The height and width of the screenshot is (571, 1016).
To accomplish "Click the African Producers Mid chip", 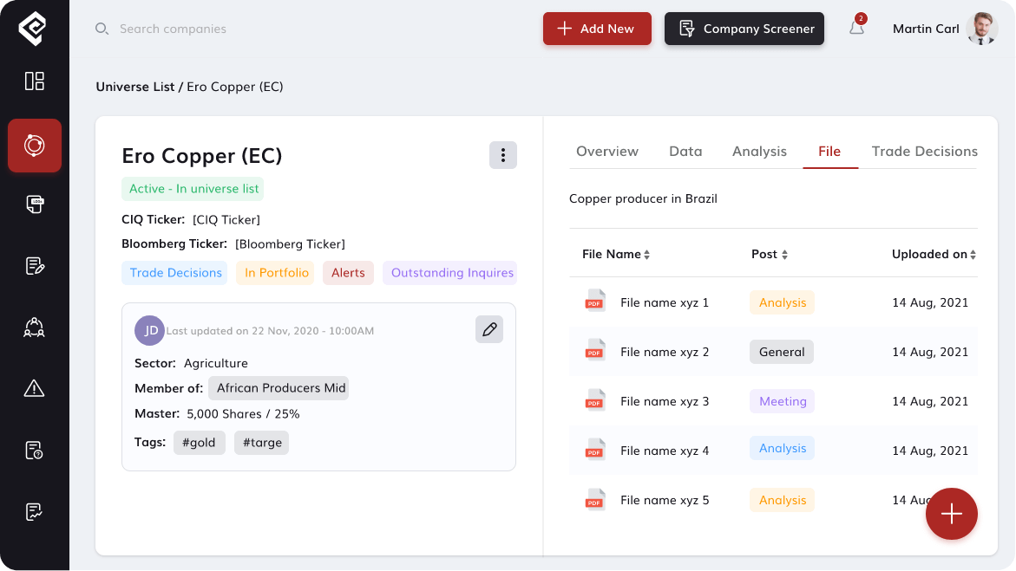I will coord(279,388).
